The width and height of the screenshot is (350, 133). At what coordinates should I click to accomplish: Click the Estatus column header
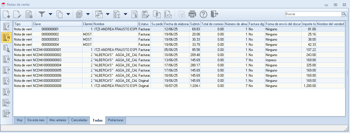[x=144, y=24]
